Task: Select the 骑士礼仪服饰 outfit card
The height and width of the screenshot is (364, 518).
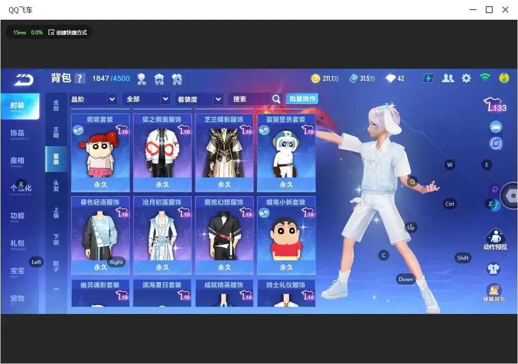Action: (x=286, y=293)
